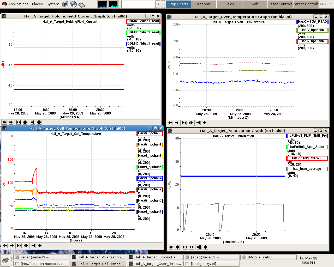334x267 pixels.
Task: Switch to Hall_A_Target_Oven_Temp taskbar window
Action: [155, 264]
